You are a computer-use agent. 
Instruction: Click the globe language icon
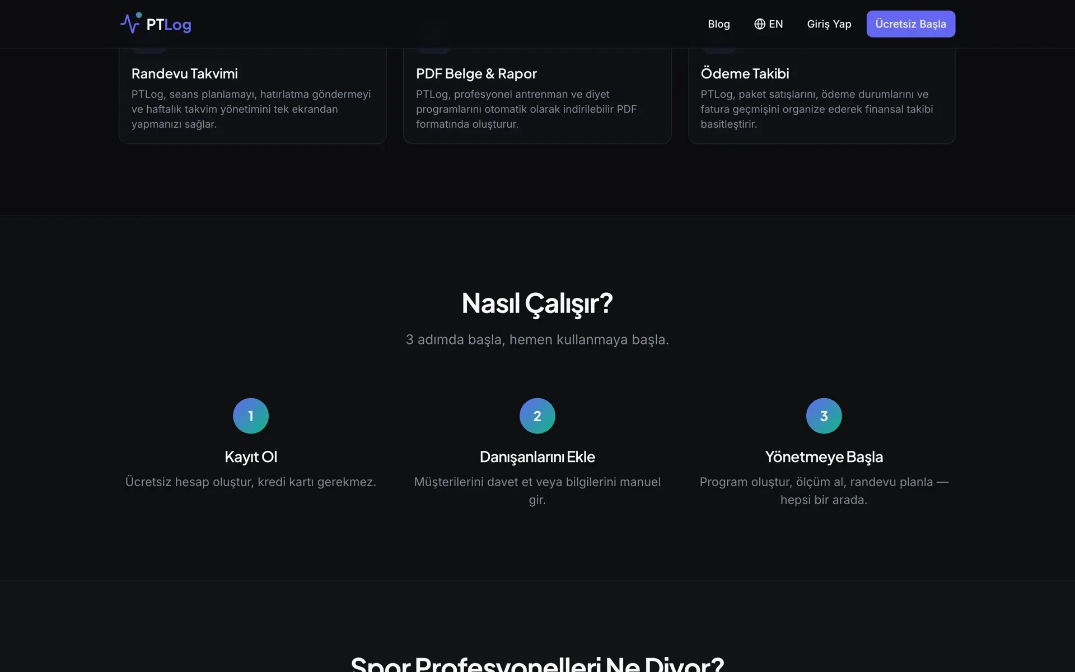[759, 24]
